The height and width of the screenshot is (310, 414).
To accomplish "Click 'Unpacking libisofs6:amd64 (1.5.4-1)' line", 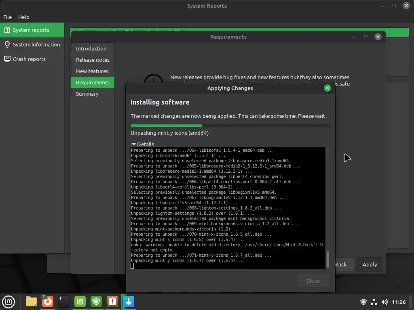I will tap(178, 155).
